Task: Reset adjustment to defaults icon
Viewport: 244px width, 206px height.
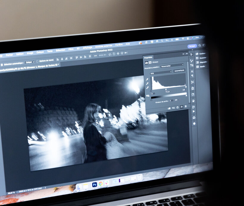Action: coord(177,107)
